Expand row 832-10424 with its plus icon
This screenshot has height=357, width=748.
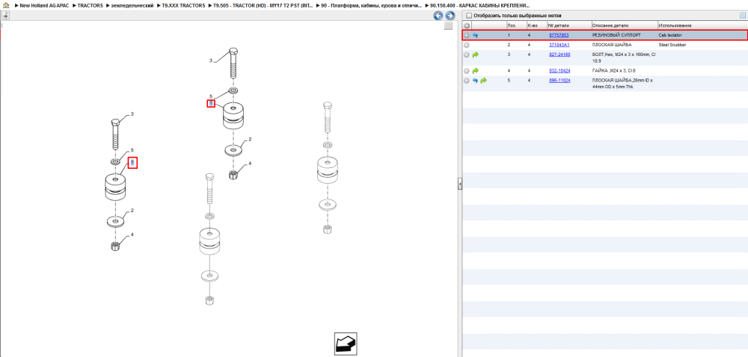point(467,70)
